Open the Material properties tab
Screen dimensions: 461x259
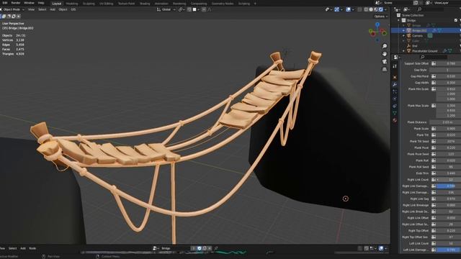pos(395,120)
